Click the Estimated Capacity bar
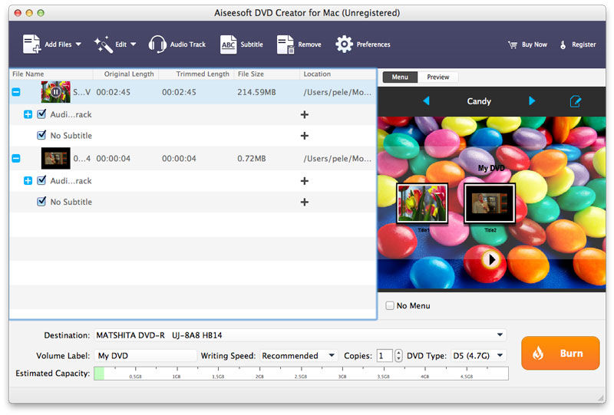The image size is (614, 415). pyautogui.click(x=301, y=374)
